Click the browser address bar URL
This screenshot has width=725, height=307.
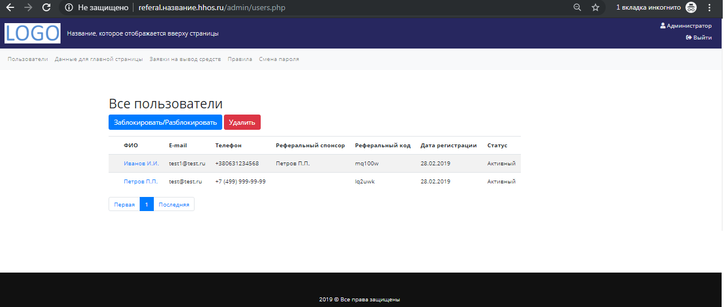(x=212, y=8)
